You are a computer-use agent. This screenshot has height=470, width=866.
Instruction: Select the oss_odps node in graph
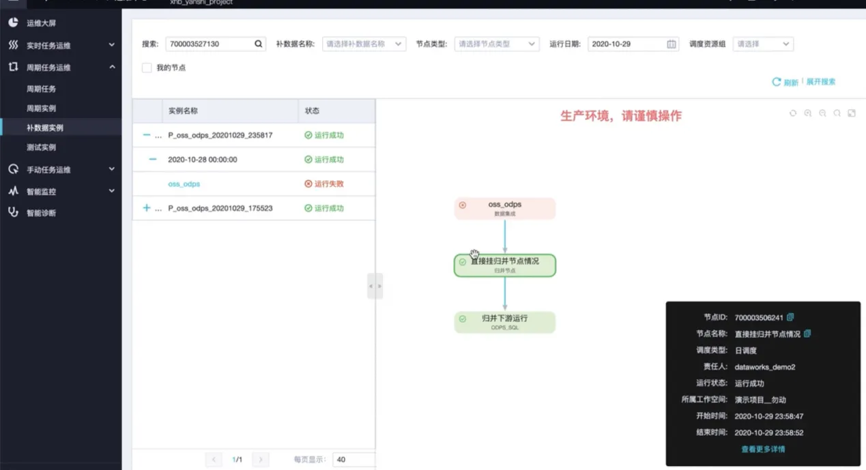(505, 209)
